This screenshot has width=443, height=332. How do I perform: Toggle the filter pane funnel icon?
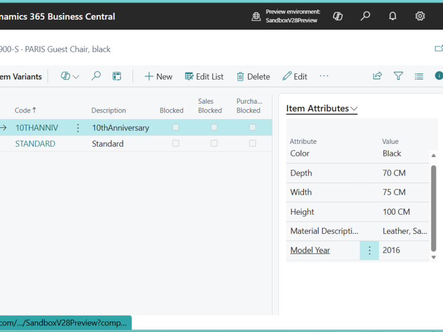point(398,76)
